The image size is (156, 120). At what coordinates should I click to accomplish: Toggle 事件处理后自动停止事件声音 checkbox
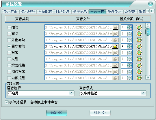coord(7,102)
